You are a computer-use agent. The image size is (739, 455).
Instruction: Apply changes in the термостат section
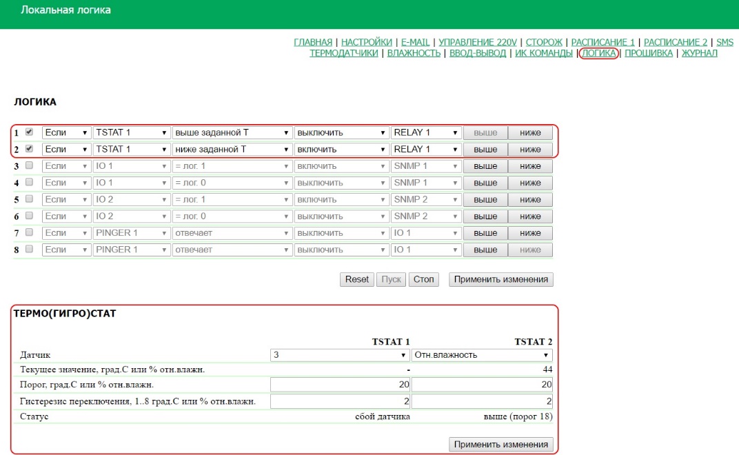coord(500,444)
